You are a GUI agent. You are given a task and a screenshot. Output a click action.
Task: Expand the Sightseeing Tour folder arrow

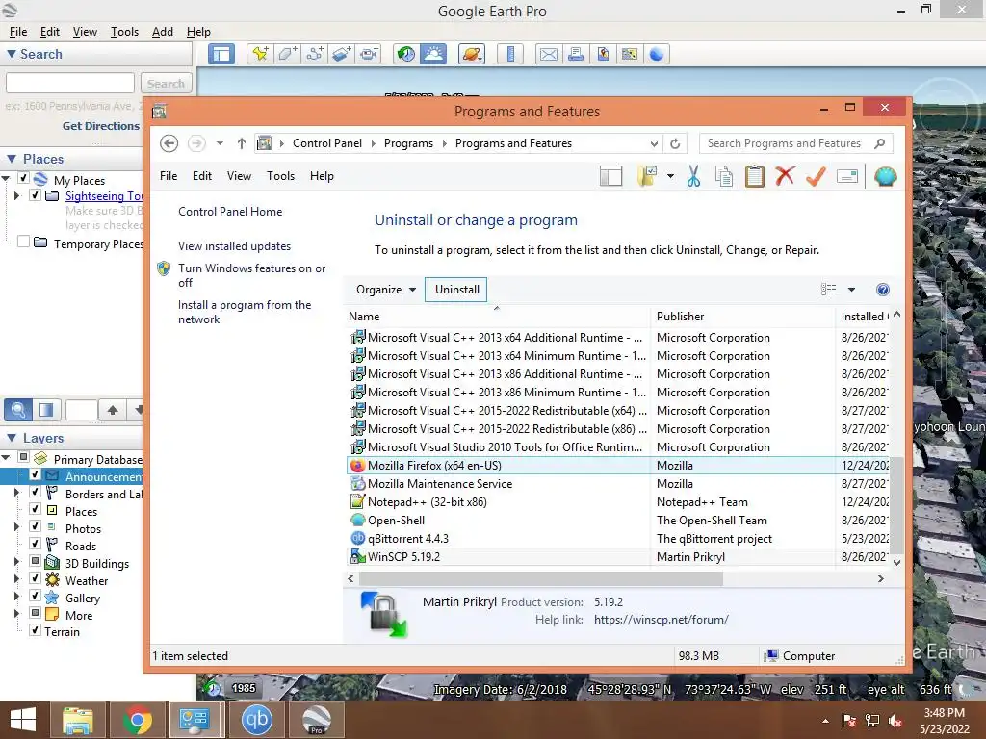tap(17, 196)
